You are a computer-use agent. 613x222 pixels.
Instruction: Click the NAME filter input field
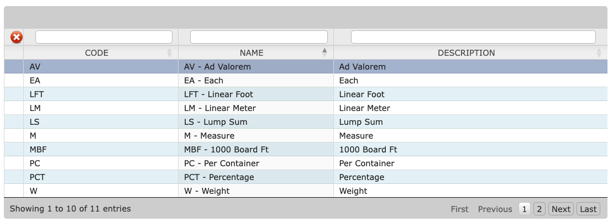point(259,37)
